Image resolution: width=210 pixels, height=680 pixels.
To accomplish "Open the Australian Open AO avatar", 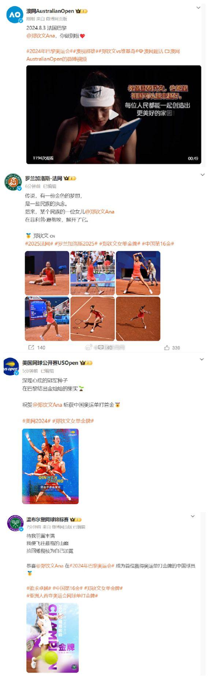I will pos(15,15).
